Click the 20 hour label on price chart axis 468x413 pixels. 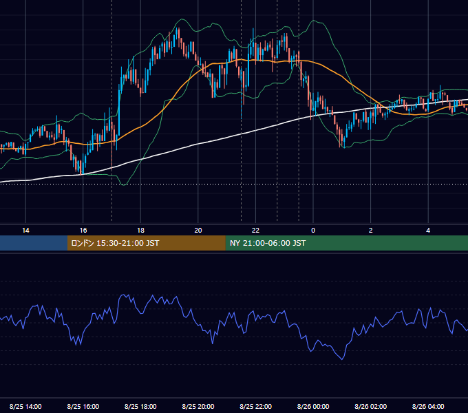point(198,231)
